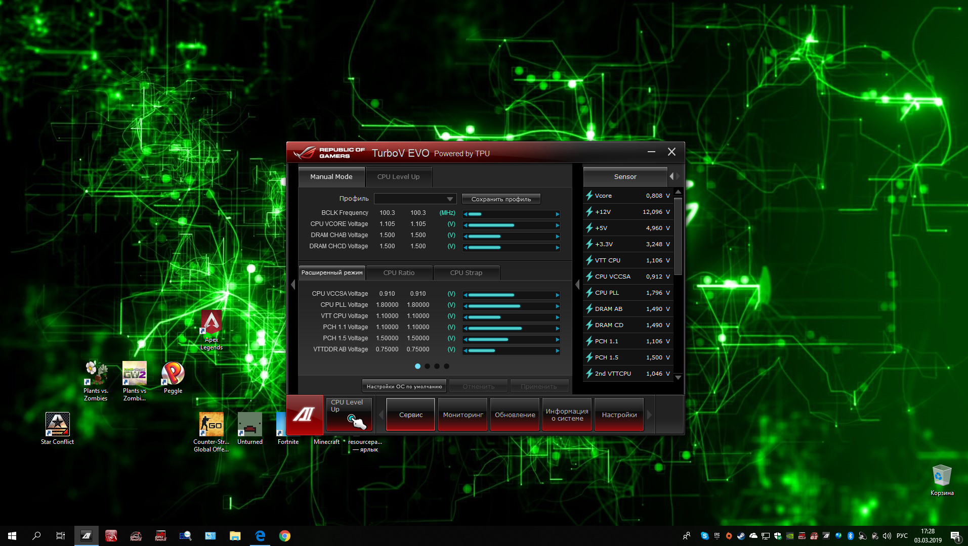Image resolution: width=968 pixels, height=546 pixels.
Task: Click the Steam tray icon
Action: pyautogui.click(x=741, y=536)
